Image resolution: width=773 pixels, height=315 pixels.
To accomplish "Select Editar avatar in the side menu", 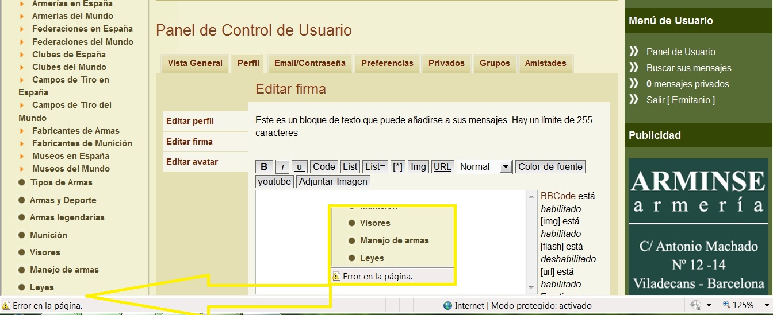I will point(192,162).
